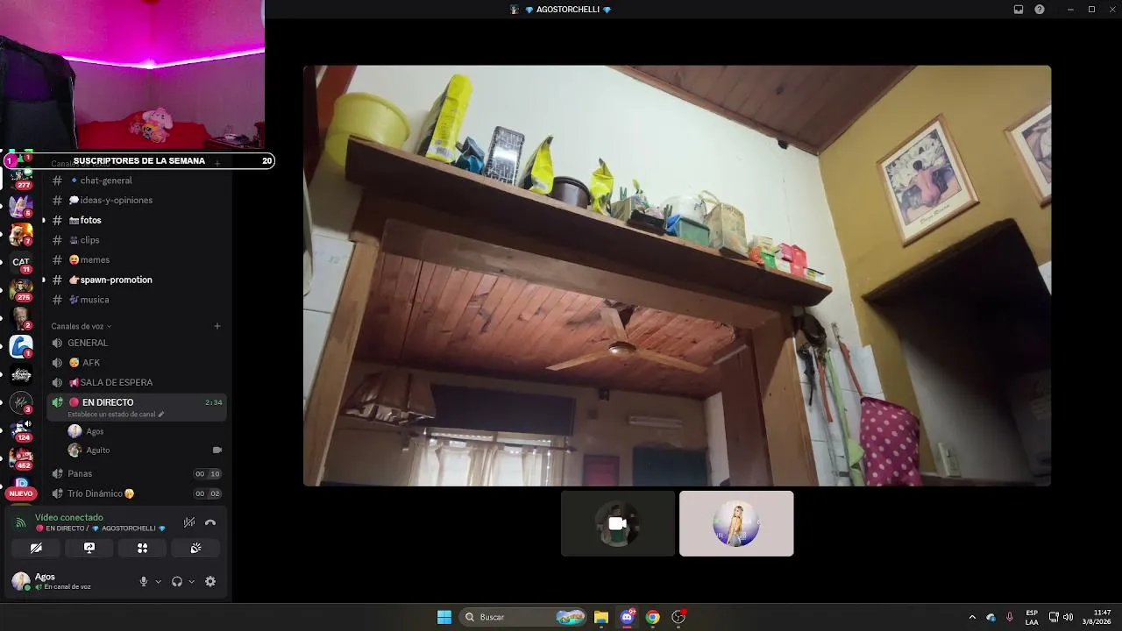This screenshot has width=1122, height=631.
Task: Open headphones output options arrow
Action: pyautogui.click(x=191, y=581)
